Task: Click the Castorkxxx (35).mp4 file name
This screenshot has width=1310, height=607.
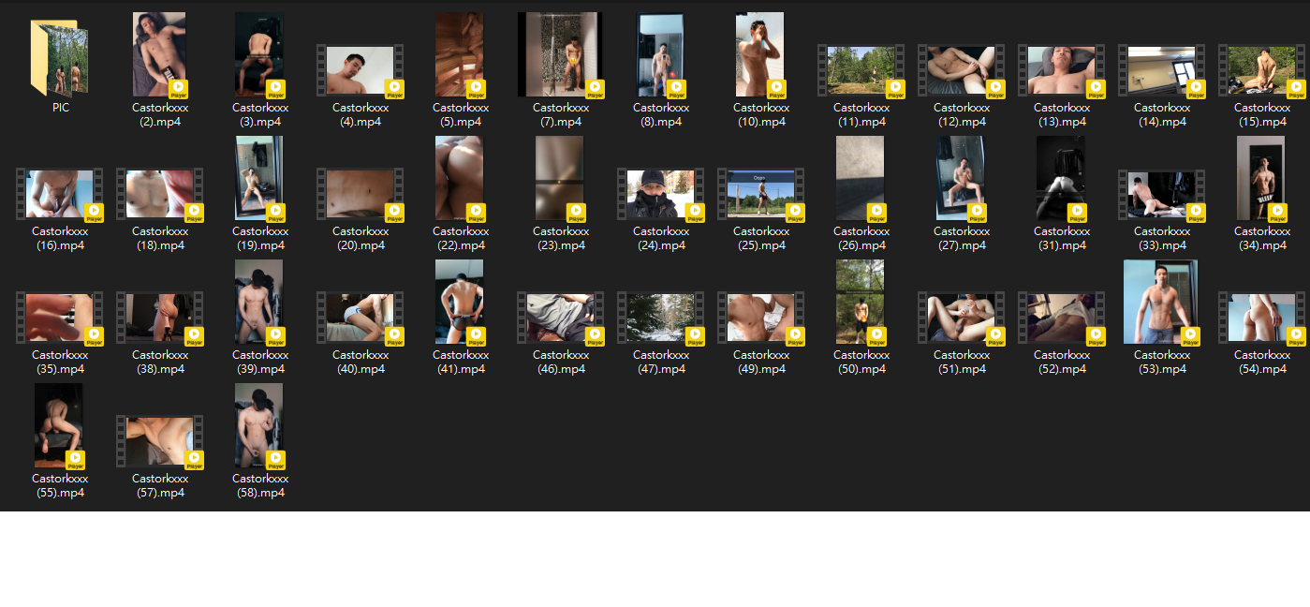Action: pyautogui.click(x=60, y=362)
